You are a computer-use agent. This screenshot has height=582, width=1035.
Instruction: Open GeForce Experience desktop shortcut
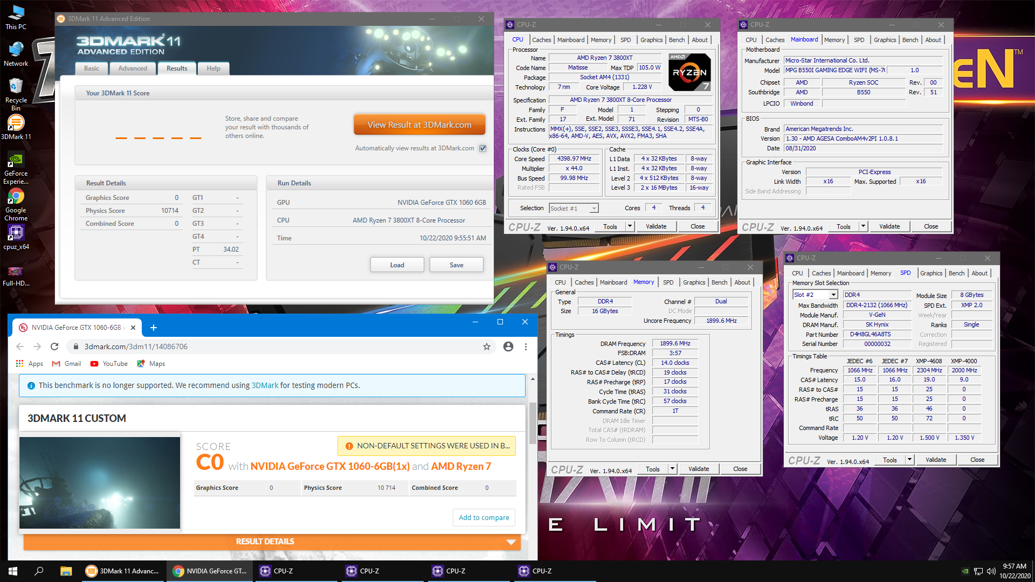coord(16,168)
